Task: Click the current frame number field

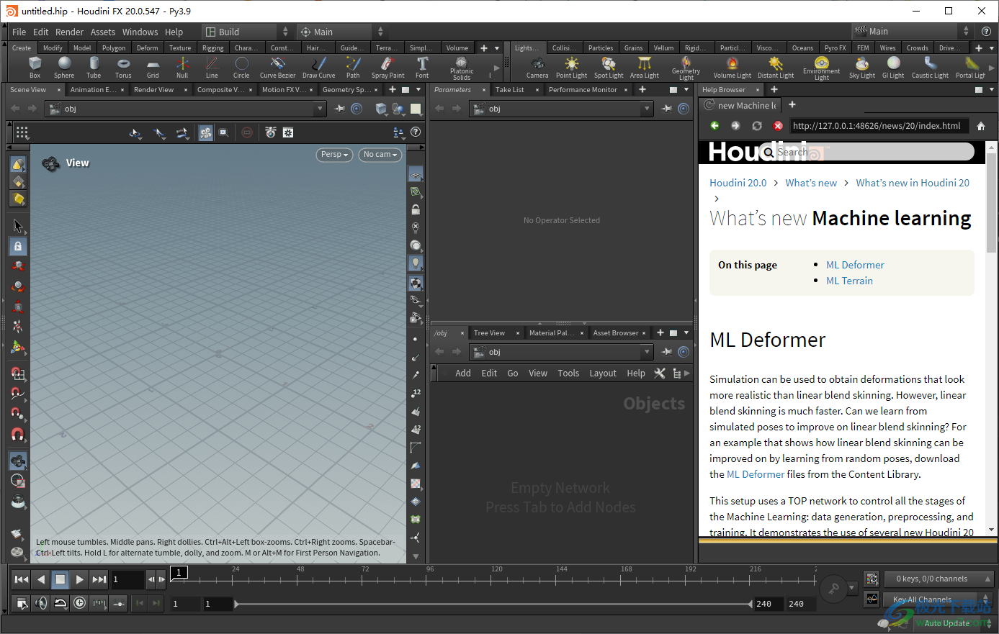Action: tap(127, 579)
